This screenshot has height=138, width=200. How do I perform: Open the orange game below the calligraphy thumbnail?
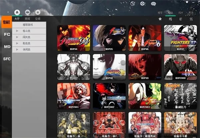point(180,125)
